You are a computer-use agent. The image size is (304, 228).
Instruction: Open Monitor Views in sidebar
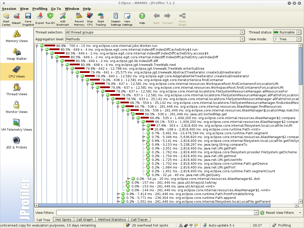[x=17, y=107]
